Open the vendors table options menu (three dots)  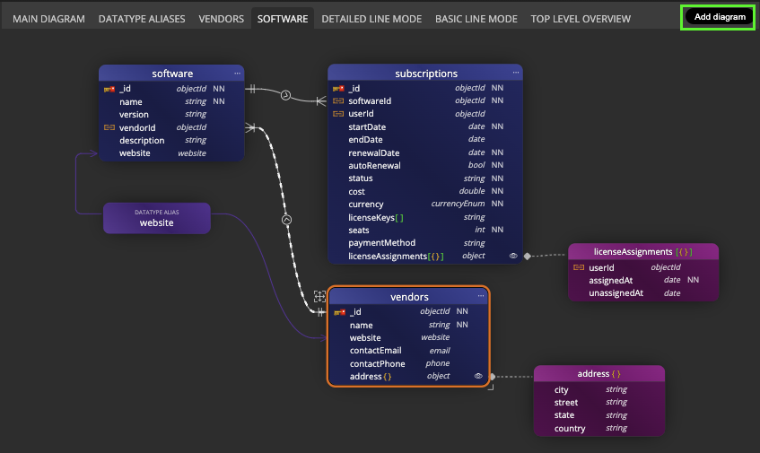coord(481,297)
